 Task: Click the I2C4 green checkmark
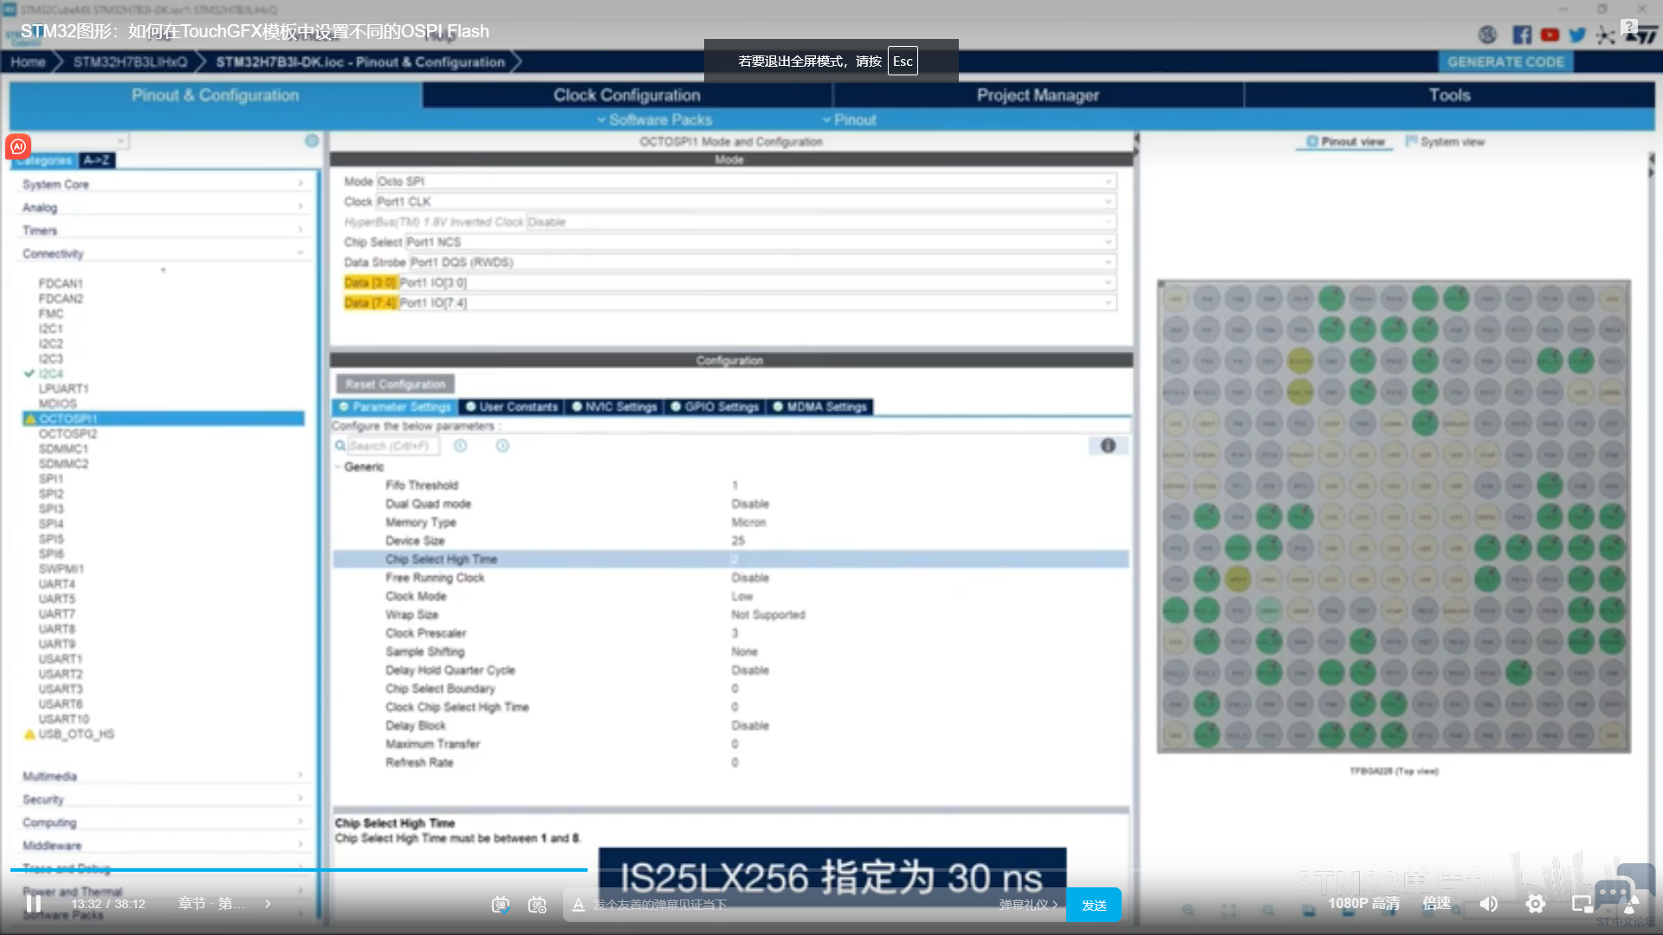coord(29,373)
